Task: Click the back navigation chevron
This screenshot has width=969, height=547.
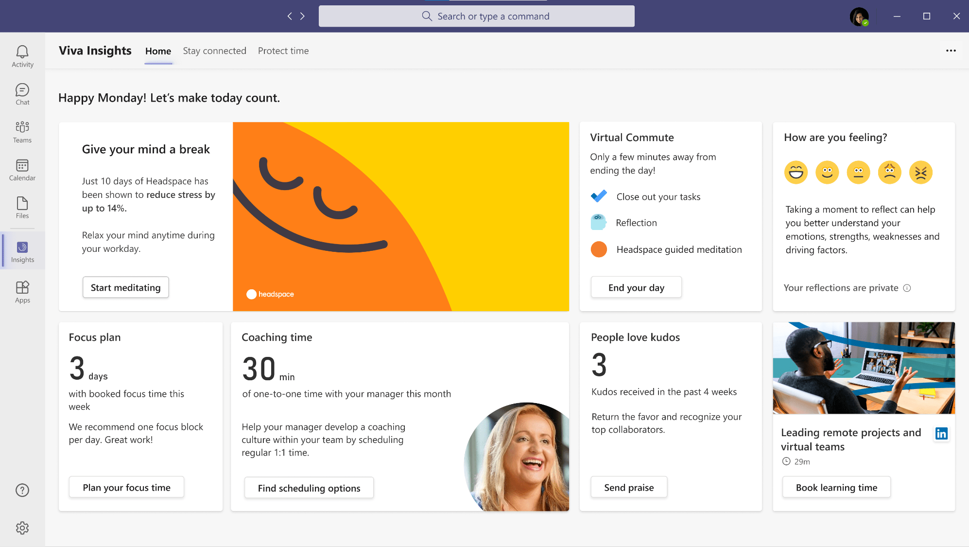Action: 290,16
